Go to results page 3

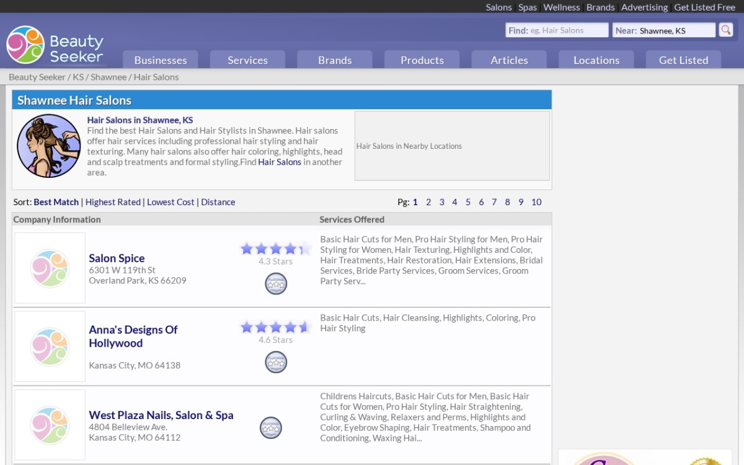tap(441, 202)
